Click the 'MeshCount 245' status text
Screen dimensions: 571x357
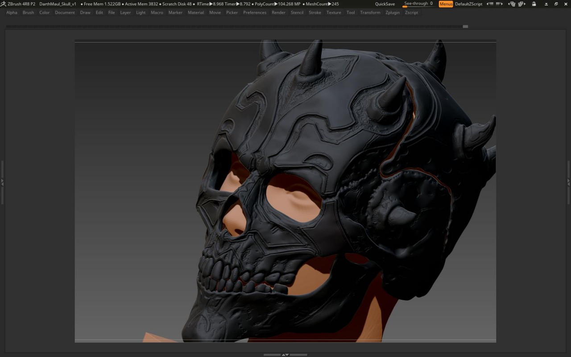(322, 4)
